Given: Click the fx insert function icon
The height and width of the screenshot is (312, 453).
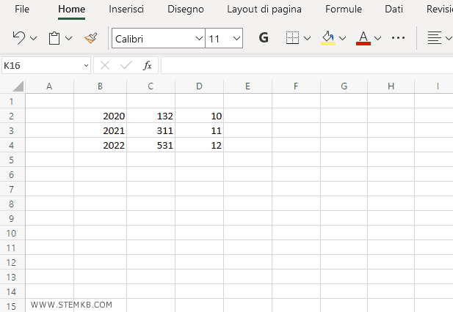Looking at the screenshot, I should click(147, 65).
